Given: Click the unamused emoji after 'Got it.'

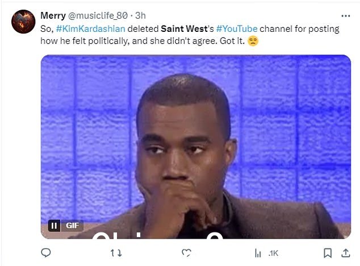Looking at the screenshot, I should coord(253,41).
